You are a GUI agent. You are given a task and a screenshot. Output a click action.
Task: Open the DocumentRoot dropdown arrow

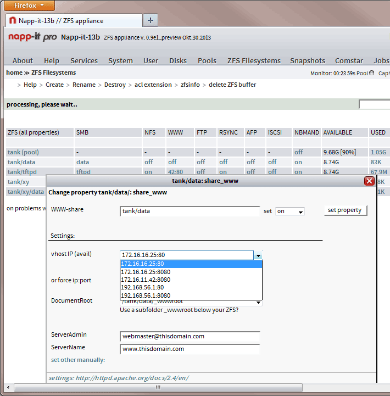coord(258,303)
